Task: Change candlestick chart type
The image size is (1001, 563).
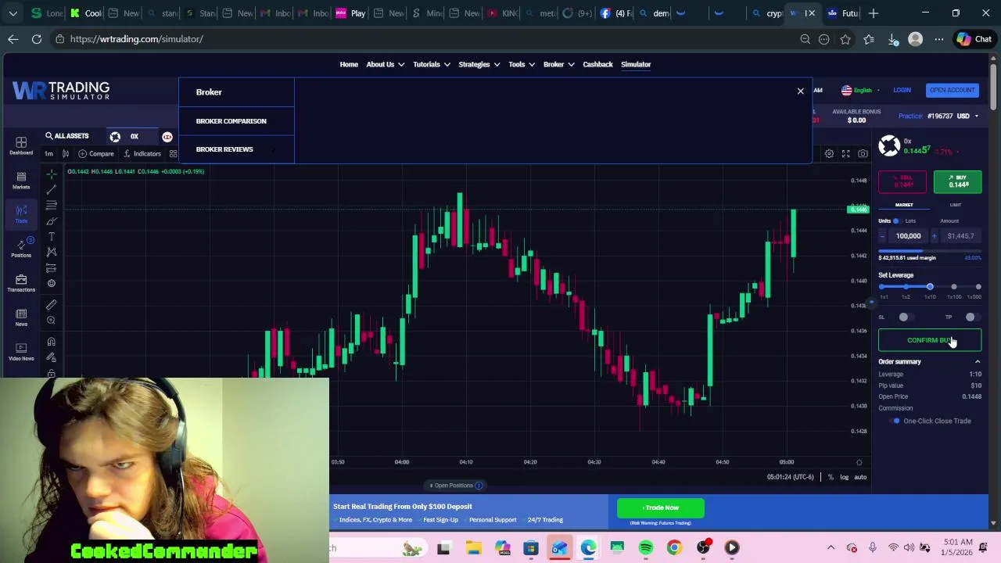Action: pos(66,154)
